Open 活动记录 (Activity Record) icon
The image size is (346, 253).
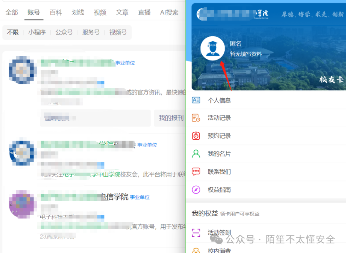197,118
